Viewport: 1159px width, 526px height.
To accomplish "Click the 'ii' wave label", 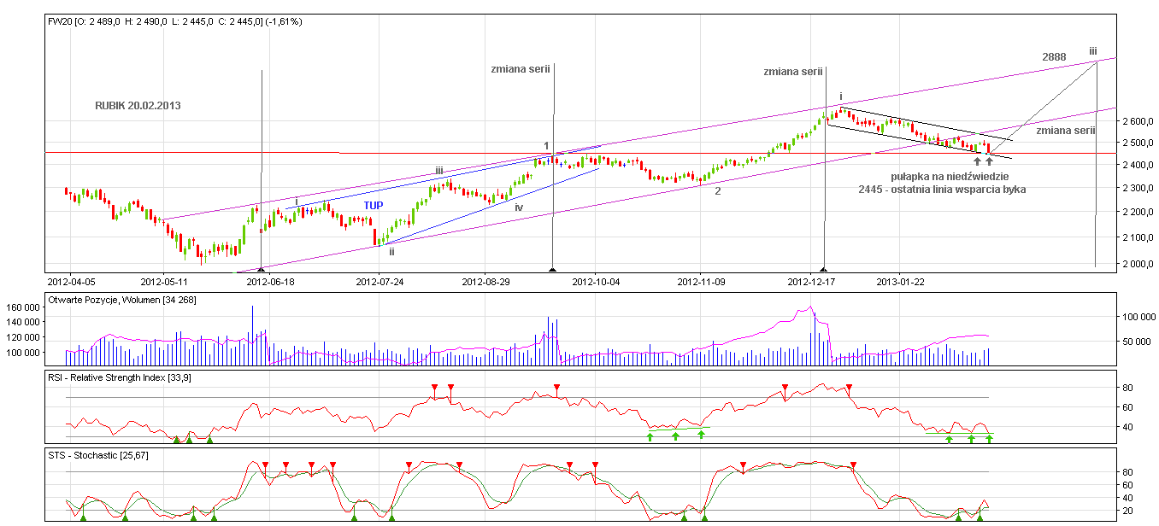I will (x=391, y=252).
